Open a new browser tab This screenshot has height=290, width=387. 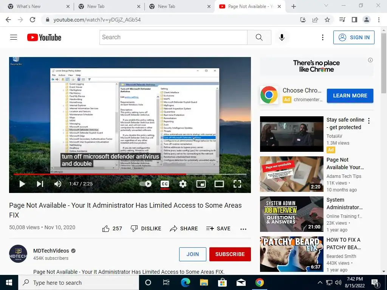[x=293, y=6]
